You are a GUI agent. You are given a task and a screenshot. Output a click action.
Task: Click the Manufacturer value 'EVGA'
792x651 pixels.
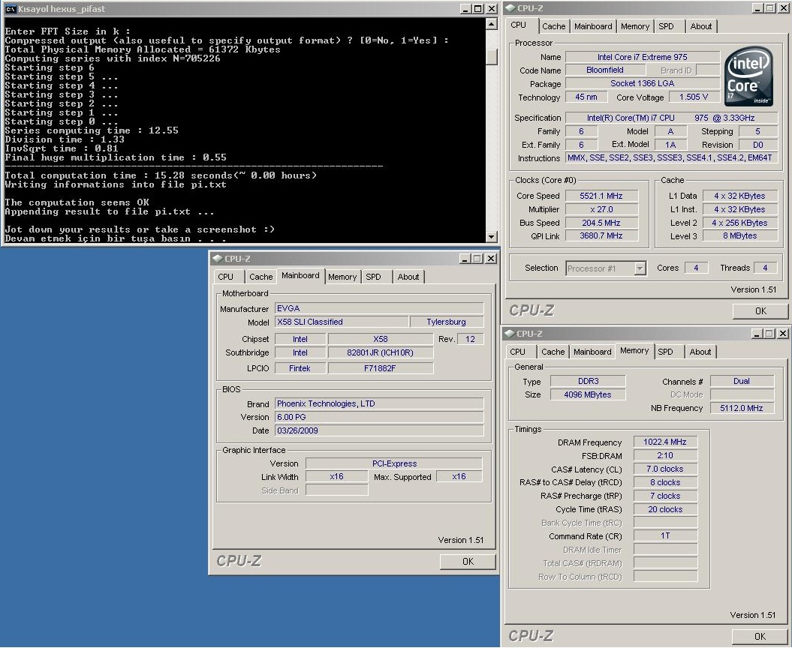click(379, 308)
